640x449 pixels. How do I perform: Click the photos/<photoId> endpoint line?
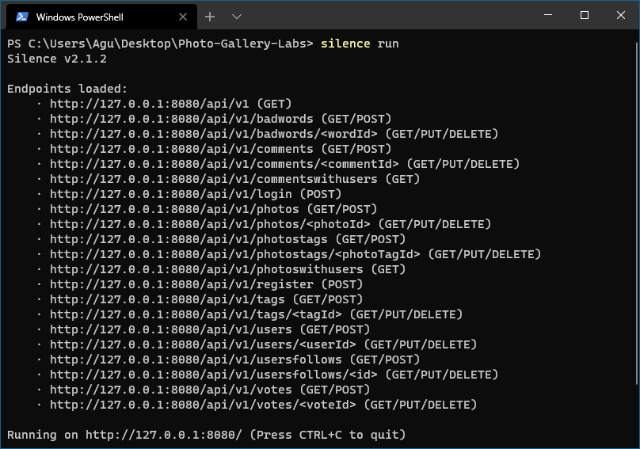(x=270, y=225)
